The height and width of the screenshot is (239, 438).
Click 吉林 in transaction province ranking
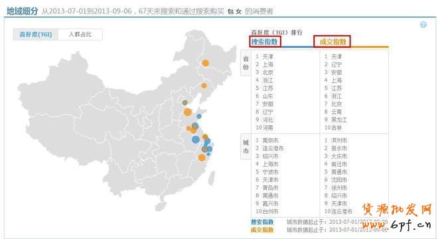(336, 128)
